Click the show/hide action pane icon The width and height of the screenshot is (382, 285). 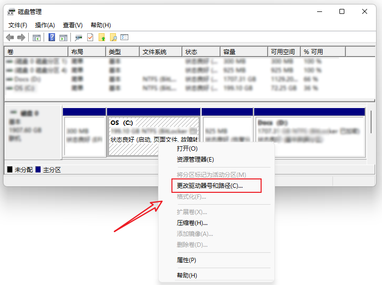click(x=63, y=38)
